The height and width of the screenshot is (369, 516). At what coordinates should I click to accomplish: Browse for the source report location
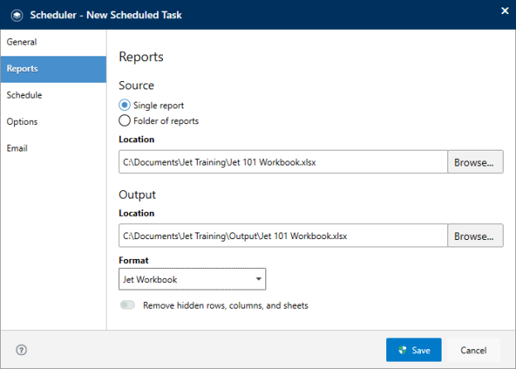click(x=475, y=162)
